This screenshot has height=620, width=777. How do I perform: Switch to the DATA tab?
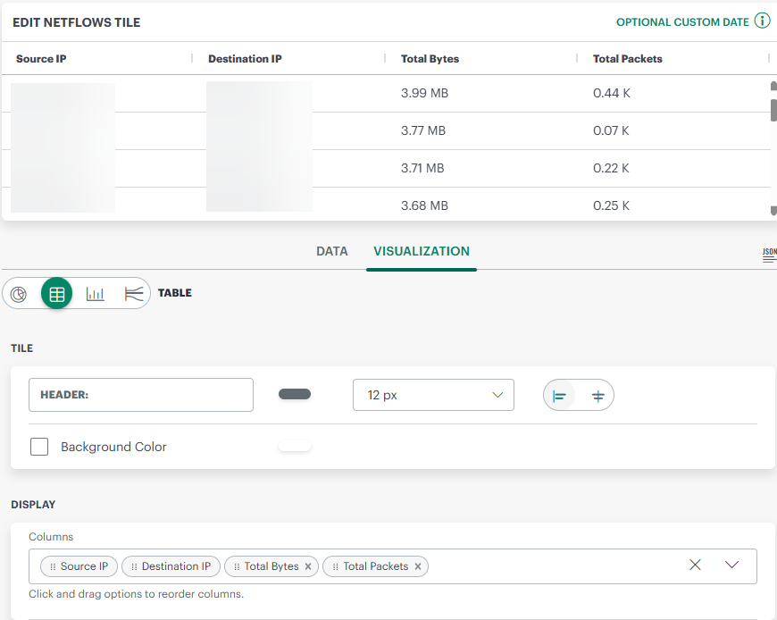tap(331, 251)
